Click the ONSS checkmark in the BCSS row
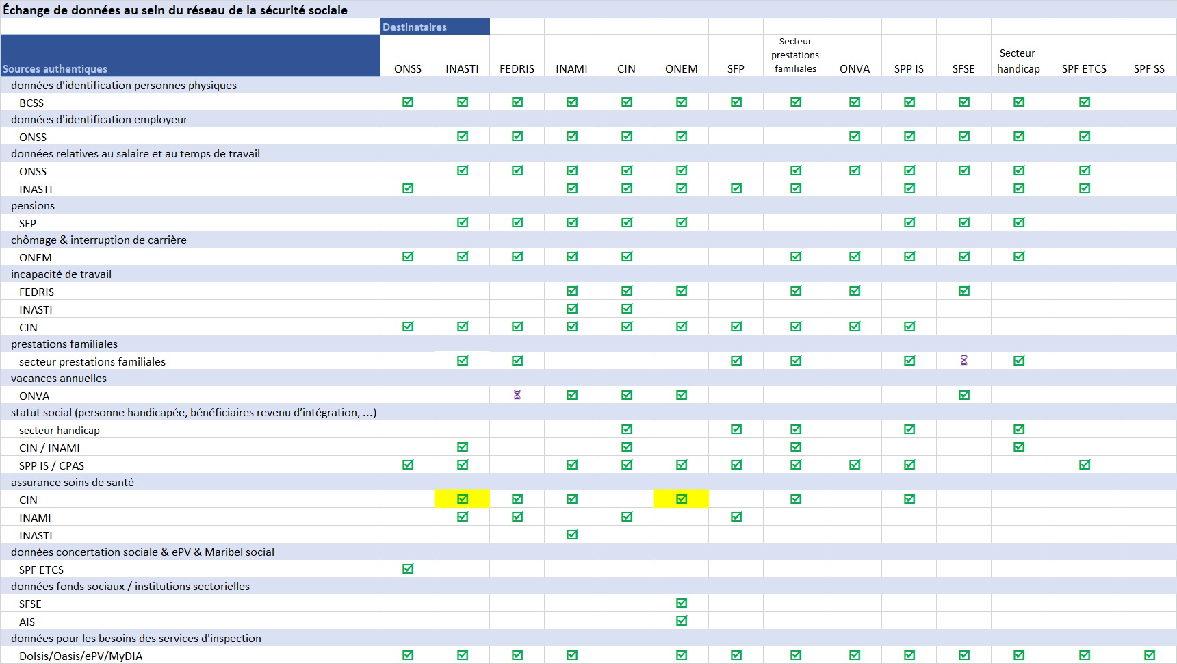The height and width of the screenshot is (664, 1177). tap(408, 102)
